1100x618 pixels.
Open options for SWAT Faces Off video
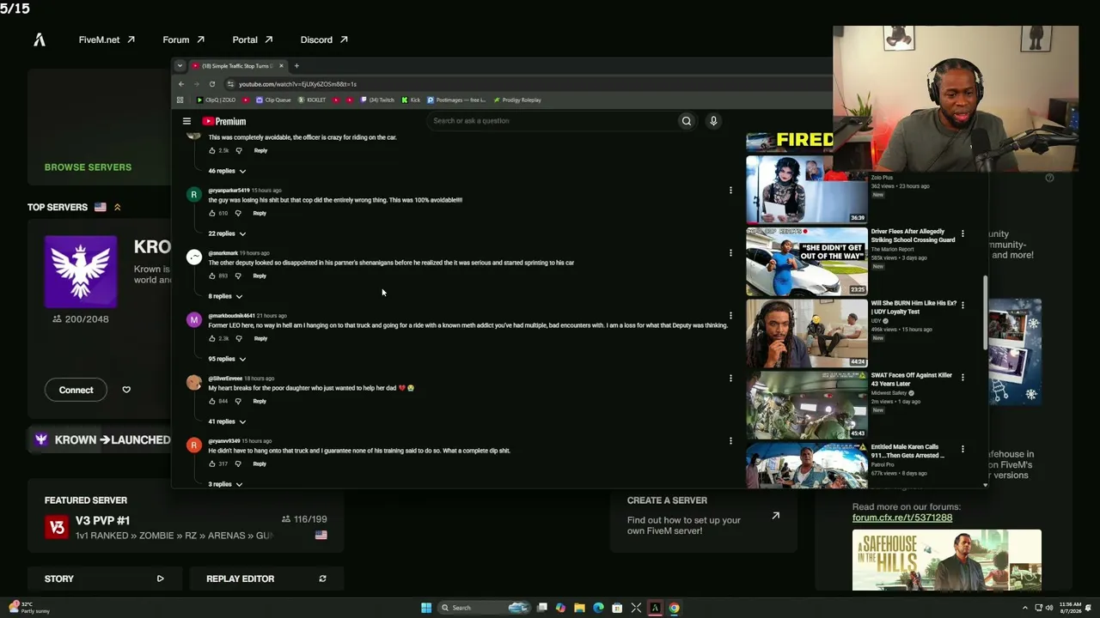[962, 377]
